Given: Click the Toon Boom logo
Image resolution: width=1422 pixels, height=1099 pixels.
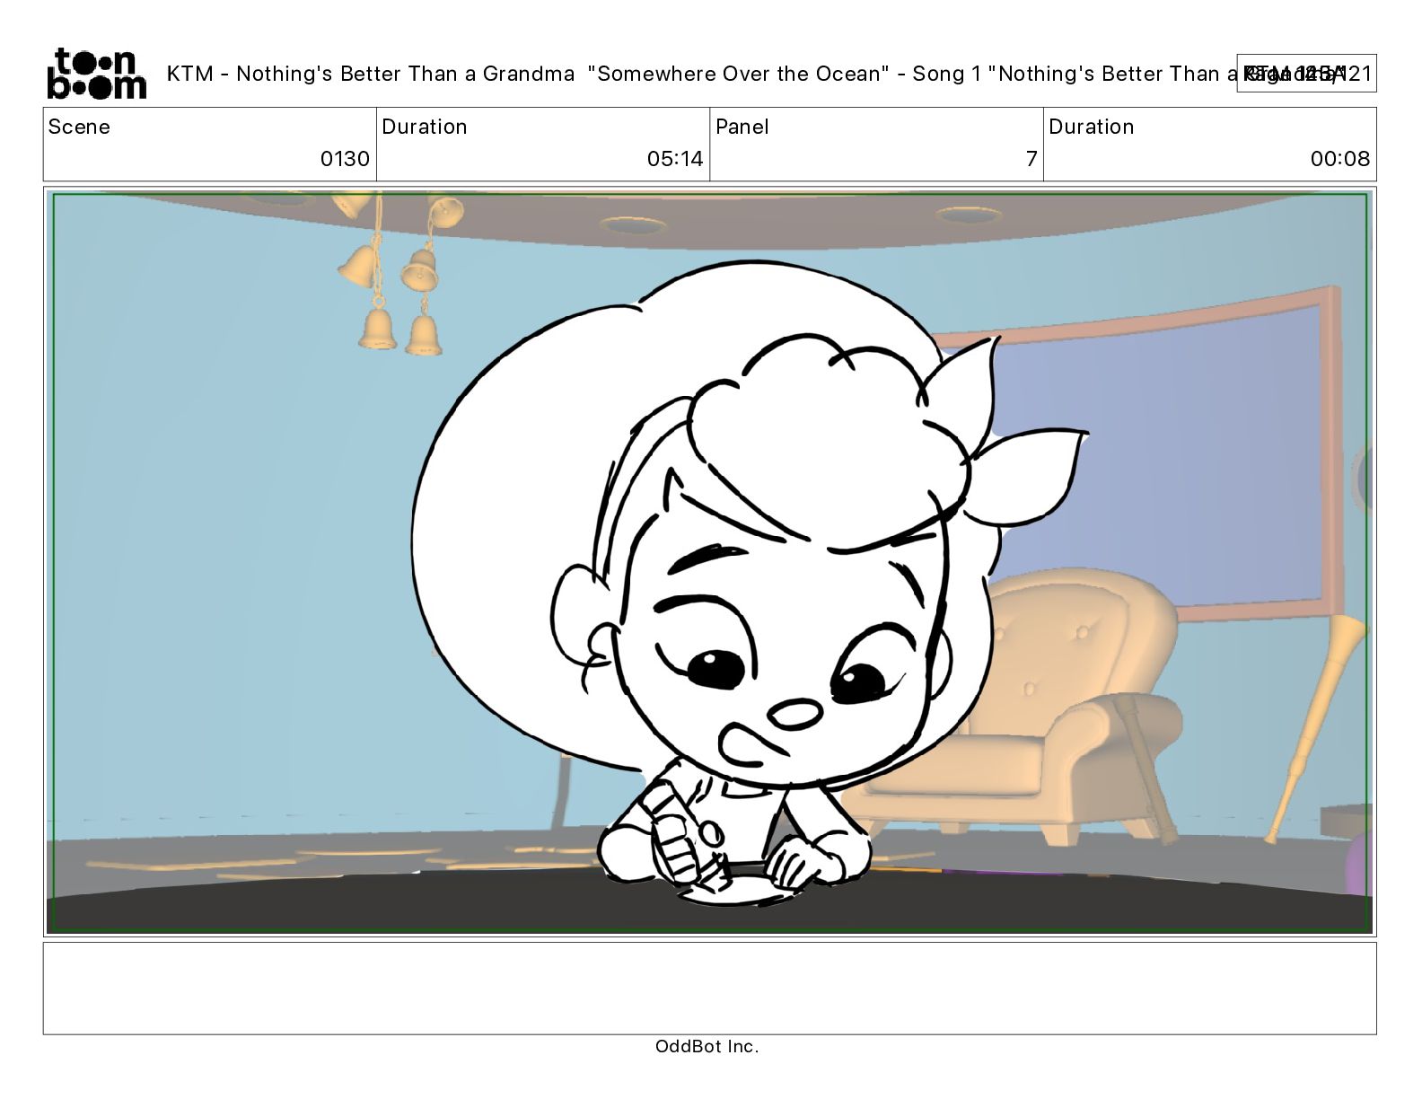Looking at the screenshot, I should (96, 73).
